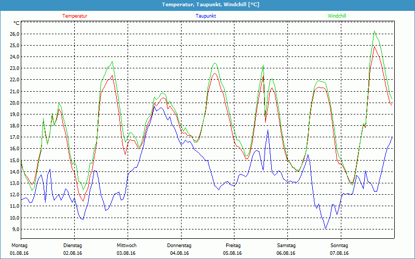Click the 12,0 y-axis value
The image size is (415, 259).
15,195
